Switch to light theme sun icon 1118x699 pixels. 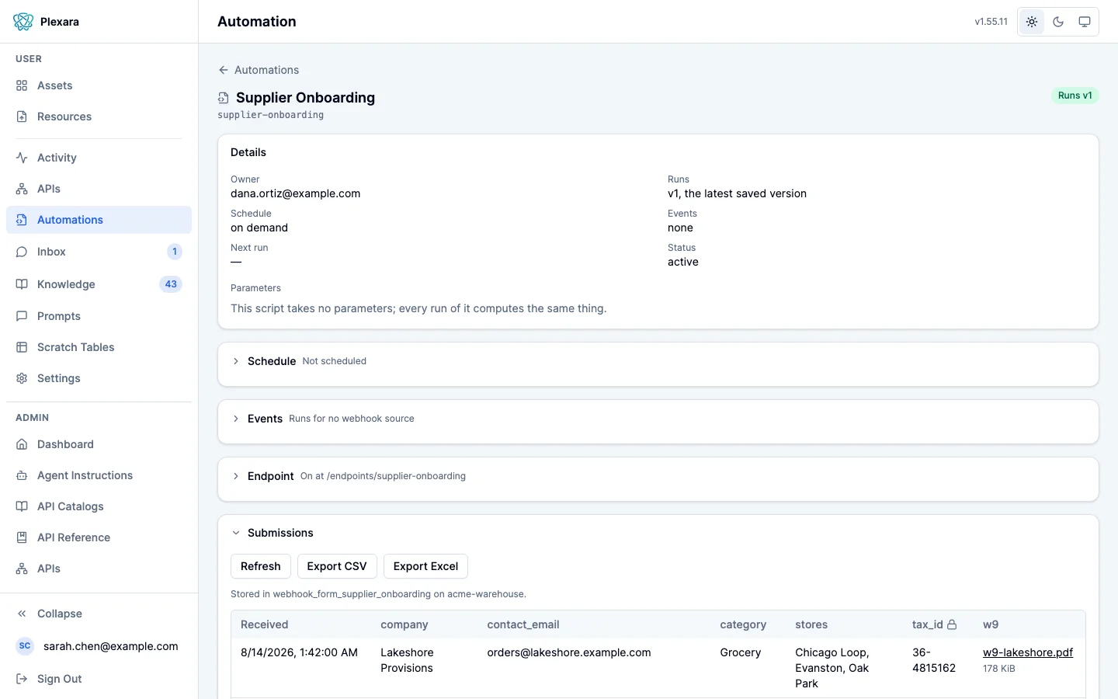1032,22
